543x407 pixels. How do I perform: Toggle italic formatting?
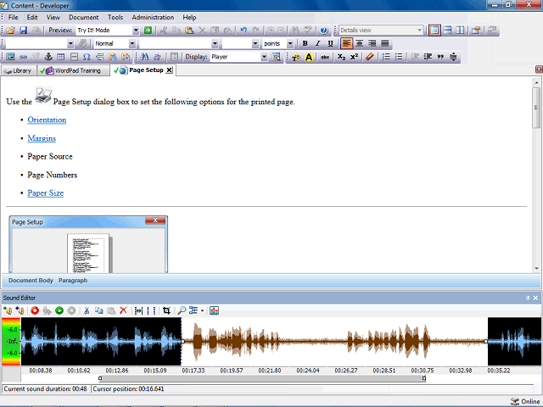pyautogui.click(x=317, y=43)
